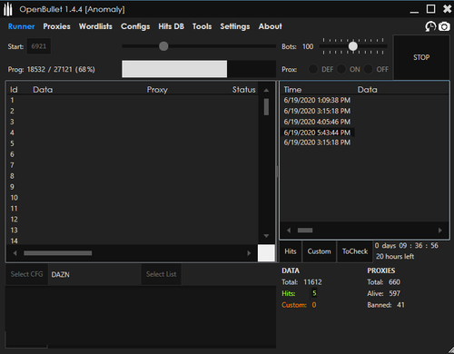Click the start position slider handle
This screenshot has height=354, width=454.
[163, 46]
